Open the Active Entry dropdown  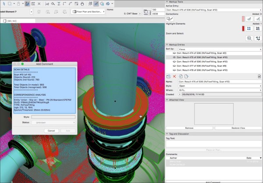pyautogui.click(x=213, y=9)
